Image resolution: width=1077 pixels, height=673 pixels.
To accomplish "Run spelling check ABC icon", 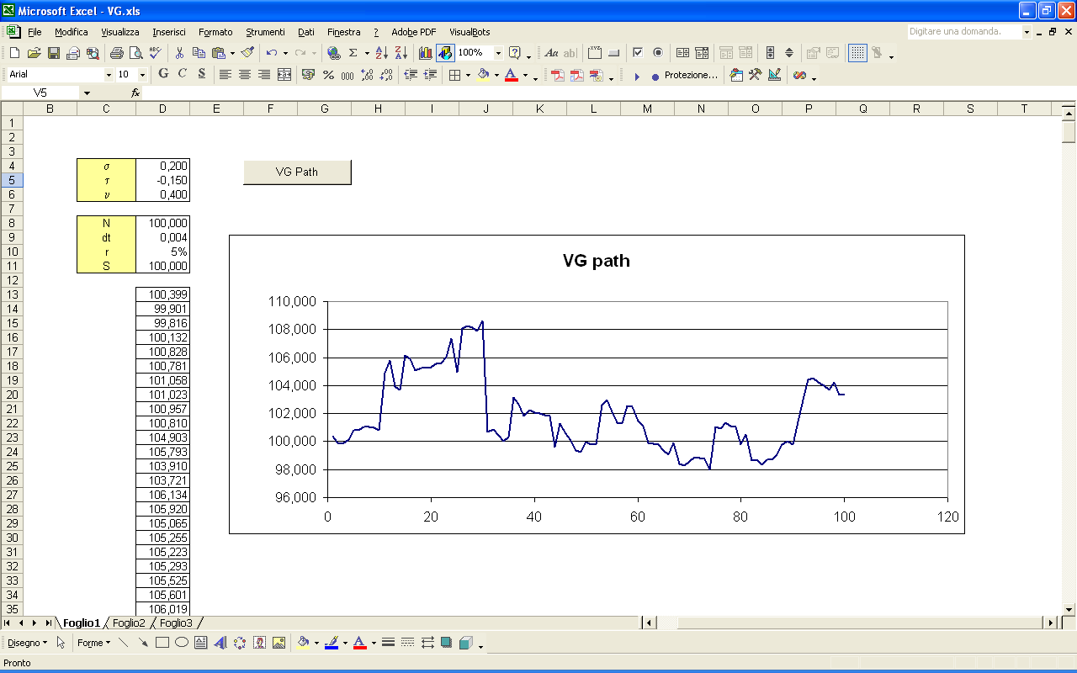I will 156,53.
